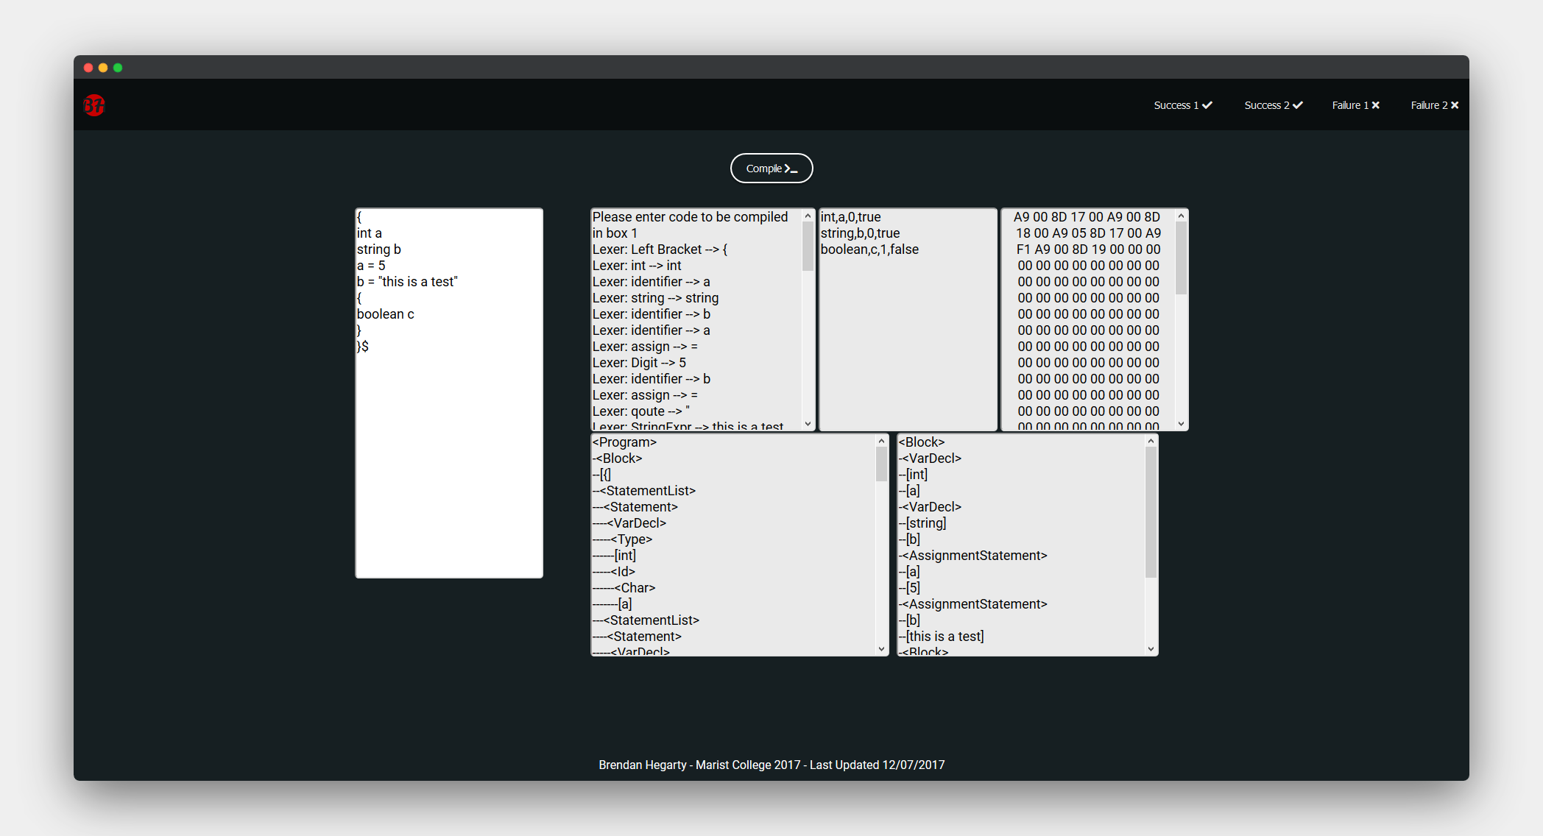Click the green macOS maximize dot
The image size is (1543, 836).
(x=118, y=68)
